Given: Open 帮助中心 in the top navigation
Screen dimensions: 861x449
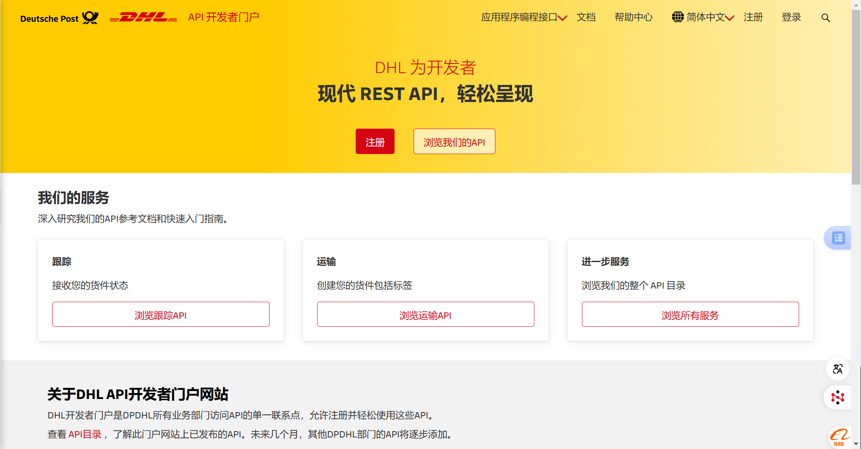Looking at the screenshot, I should 634,17.
